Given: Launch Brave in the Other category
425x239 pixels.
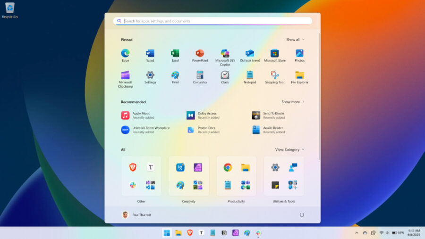Looking at the screenshot, I should pos(133,167).
